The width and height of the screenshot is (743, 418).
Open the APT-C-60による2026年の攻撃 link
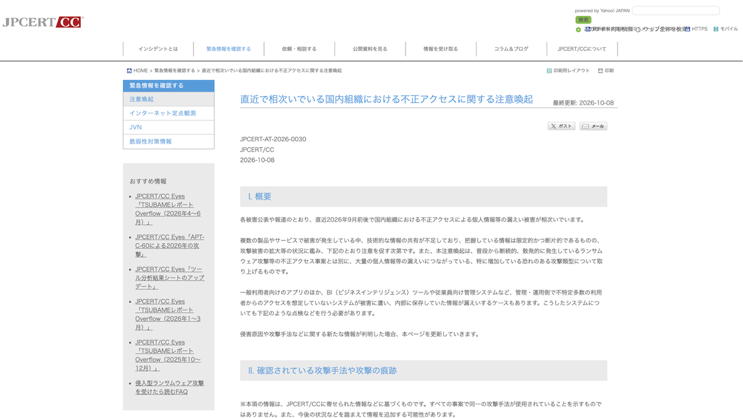(x=170, y=245)
